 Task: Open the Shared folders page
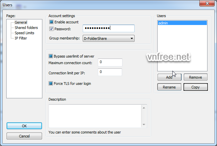26,28
